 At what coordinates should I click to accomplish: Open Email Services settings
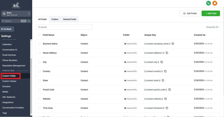(9, 55)
